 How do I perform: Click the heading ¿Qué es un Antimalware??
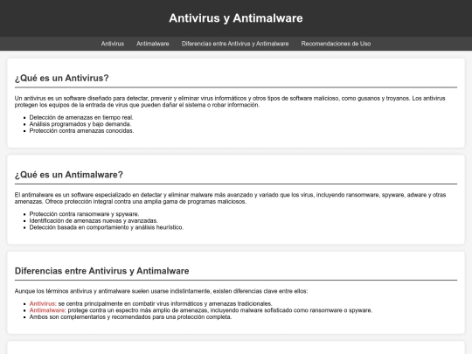click(x=69, y=175)
